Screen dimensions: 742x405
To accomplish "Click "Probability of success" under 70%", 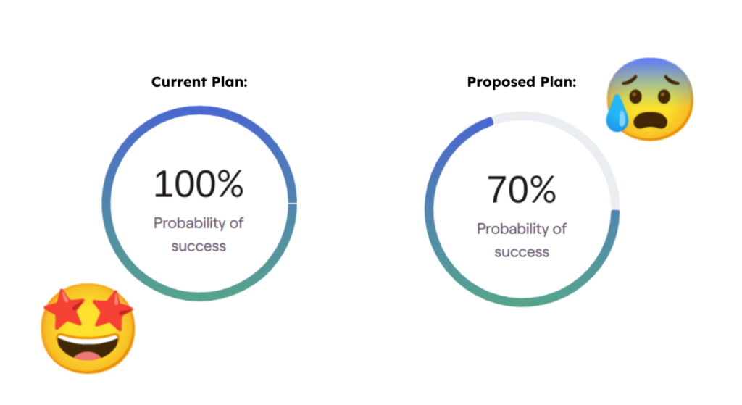I will pos(522,240).
